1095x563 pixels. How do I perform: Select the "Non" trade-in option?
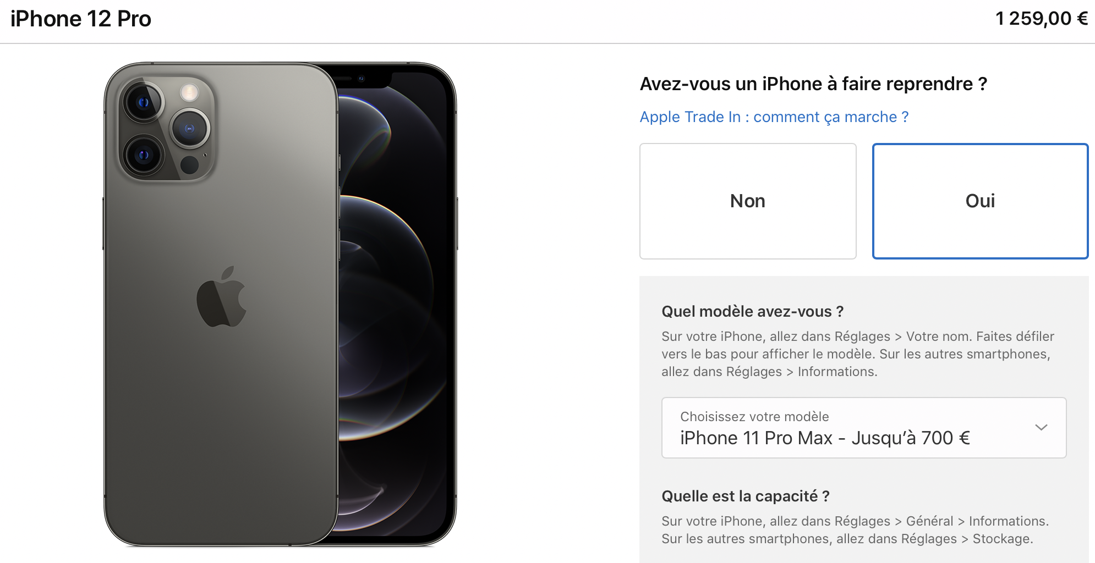coord(748,201)
